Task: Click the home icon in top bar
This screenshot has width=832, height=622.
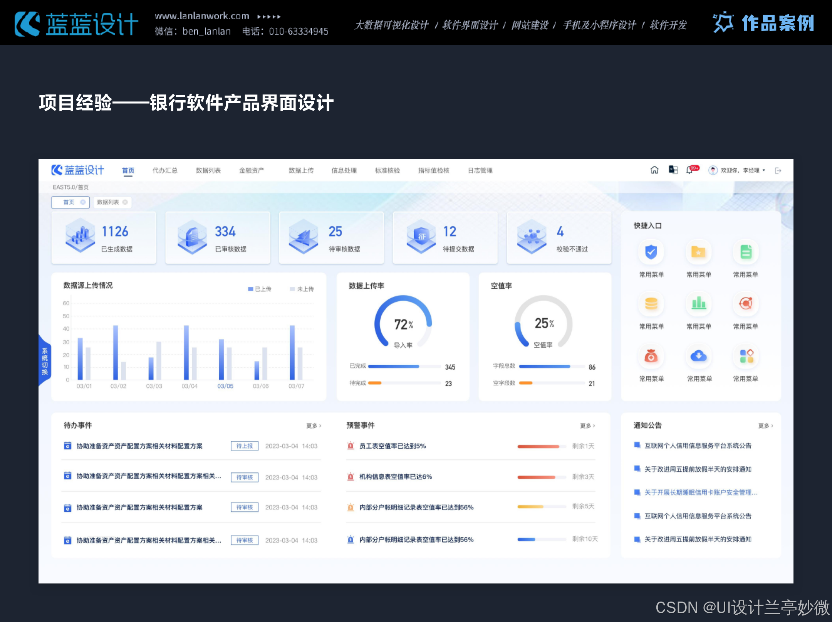Action: [654, 170]
